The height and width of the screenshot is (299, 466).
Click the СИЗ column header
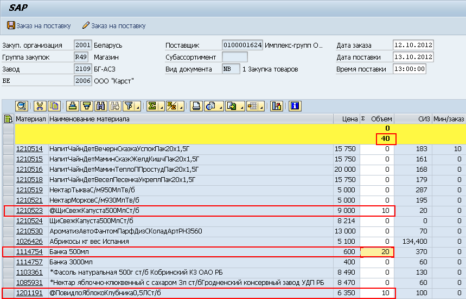click(x=413, y=119)
